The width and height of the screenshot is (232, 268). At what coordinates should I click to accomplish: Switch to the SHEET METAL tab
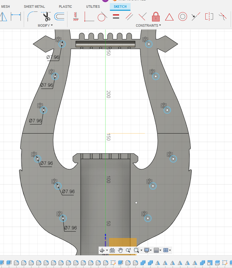click(34, 7)
